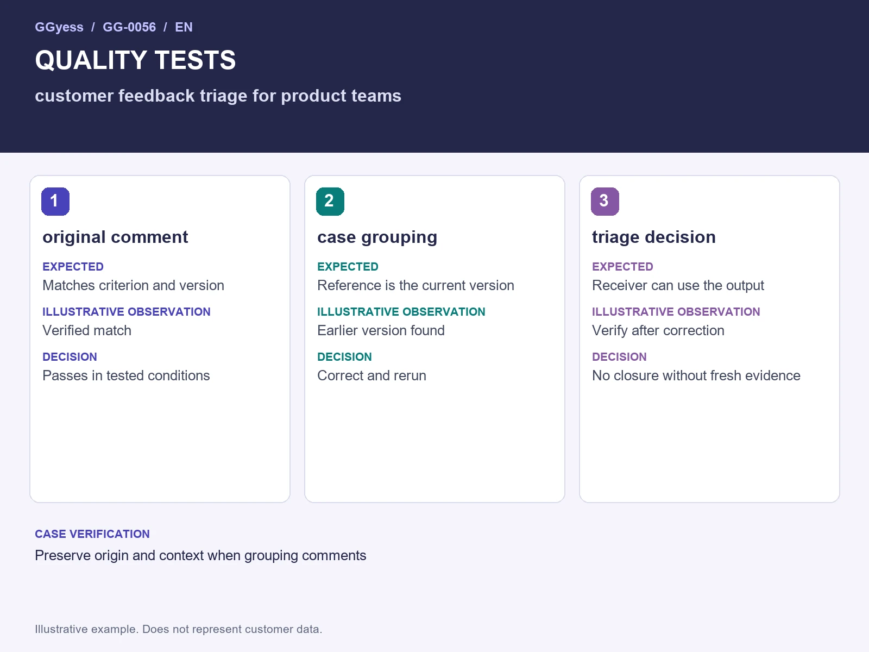The width and height of the screenshot is (869, 652).
Task: Click EXPECTED label in original comment card
Action: [73, 267]
